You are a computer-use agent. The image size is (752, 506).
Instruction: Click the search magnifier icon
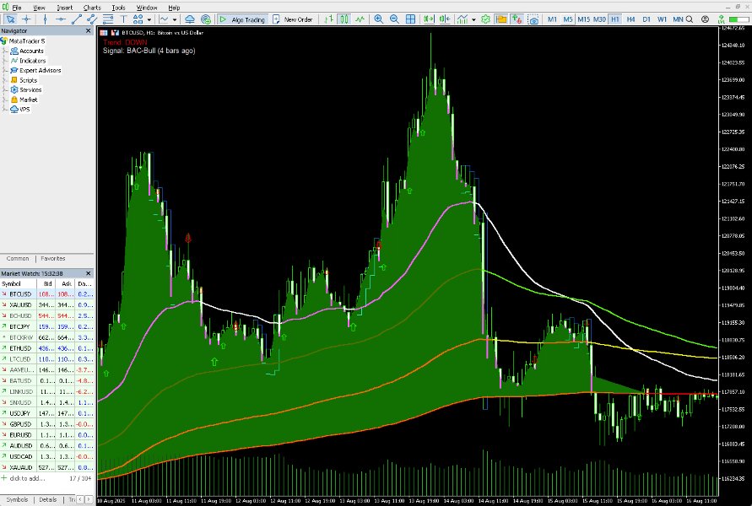[690, 19]
